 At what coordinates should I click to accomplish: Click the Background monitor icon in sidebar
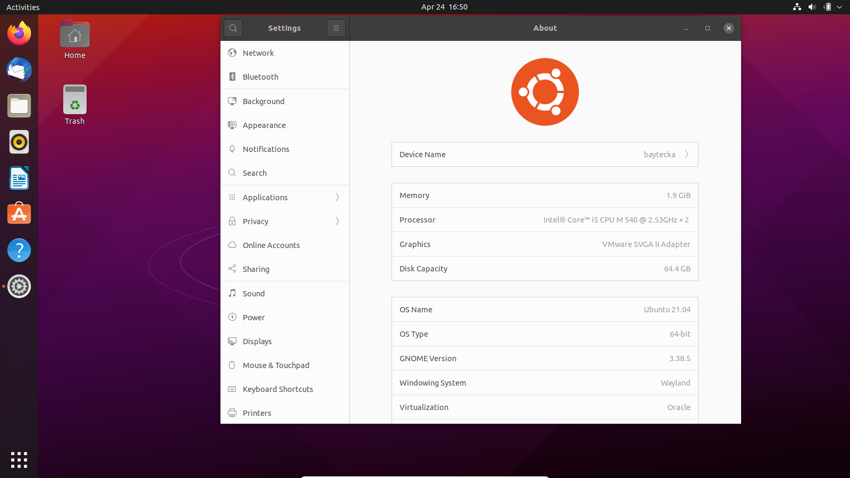pos(232,101)
